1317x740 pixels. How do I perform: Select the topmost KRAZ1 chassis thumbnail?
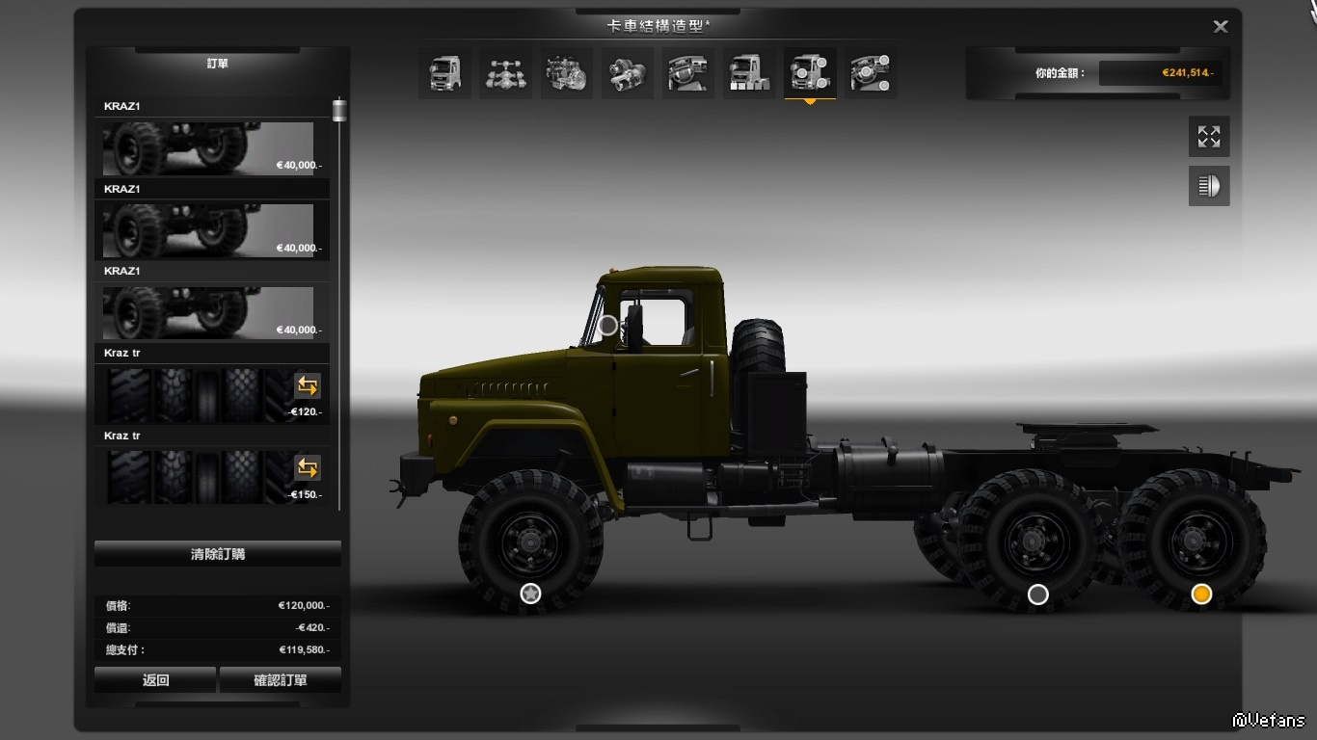pos(208,148)
